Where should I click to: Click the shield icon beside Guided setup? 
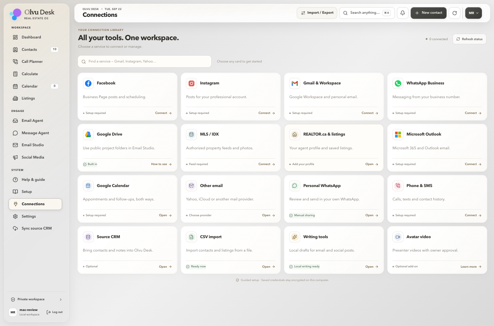[x=237, y=280]
